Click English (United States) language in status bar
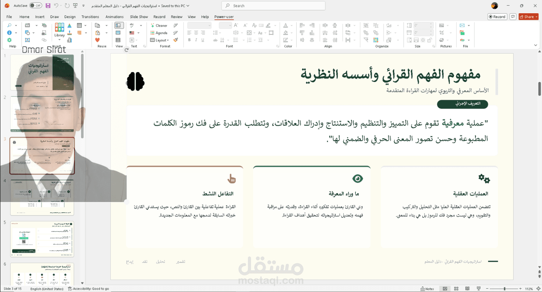This screenshot has height=292, width=542. [x=47, y=289]
